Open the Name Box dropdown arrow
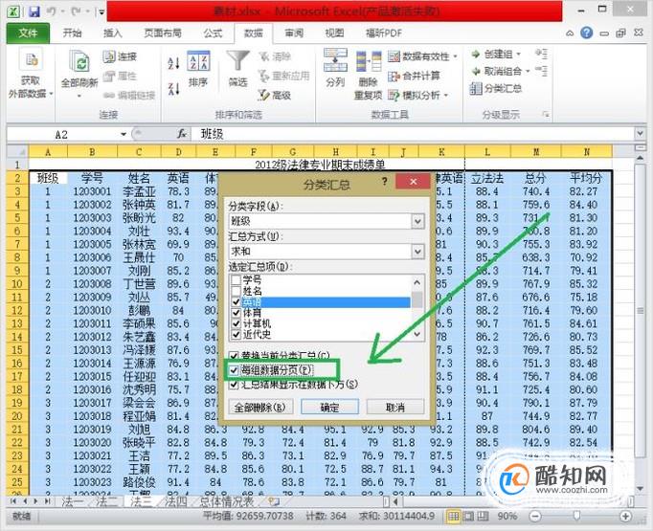The height and width of the screenshot is (531, 653). pos(124,134)
